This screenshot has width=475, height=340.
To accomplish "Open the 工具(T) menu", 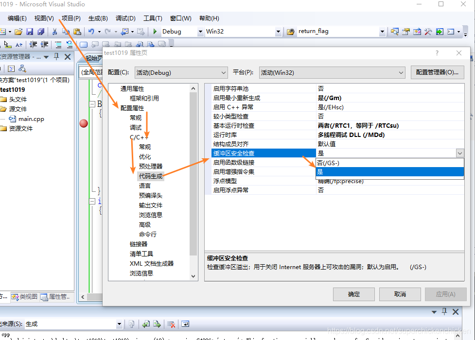I will (153, 18).
